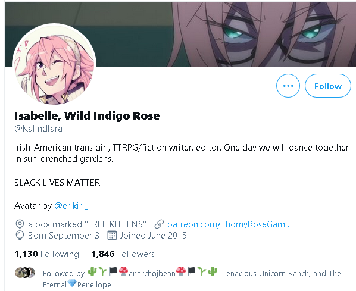This screenshot has height=291, width=356.
Task: Click the birthday balloon icon
Action: [x=20, y=236]
